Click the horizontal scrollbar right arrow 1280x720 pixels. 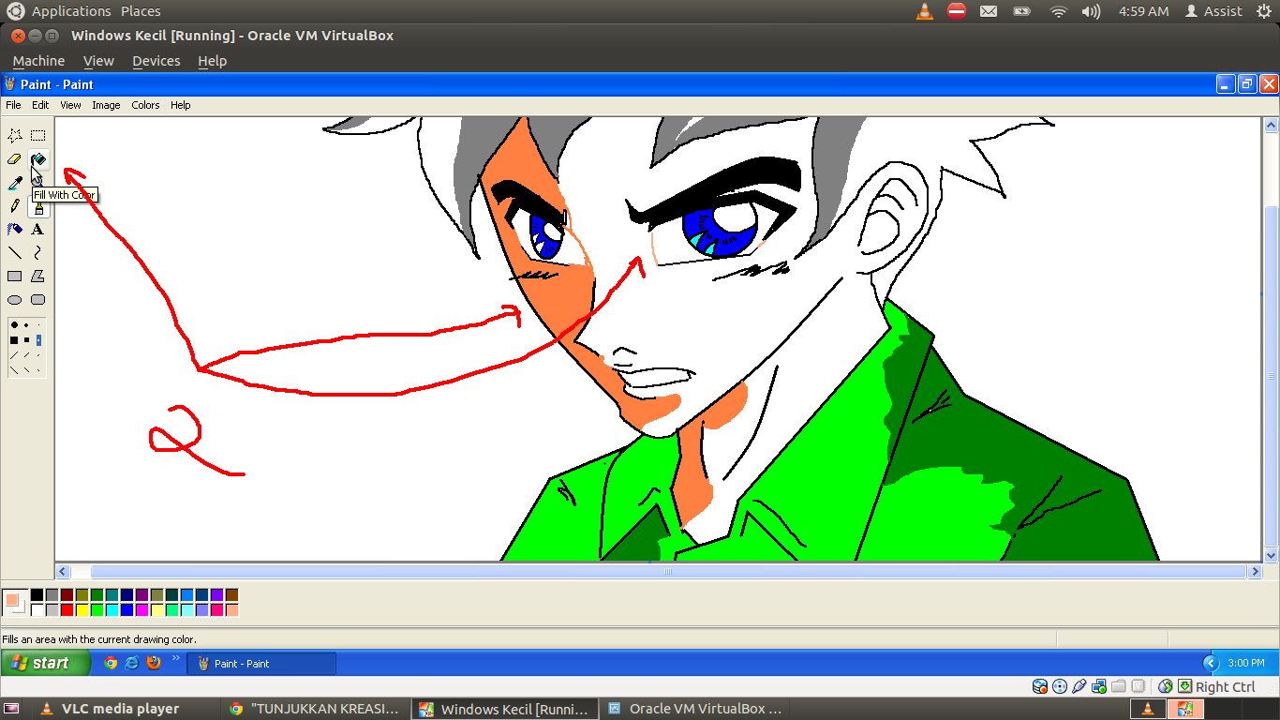pyautogui.click(x=1255, y=571)
